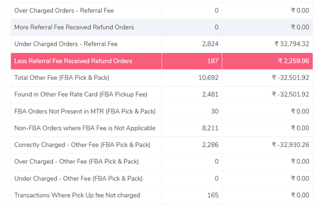Click the 187 count in highlighted row
Image resolution: width=320 pixels, height=205 pixels.
coord(213,61)
